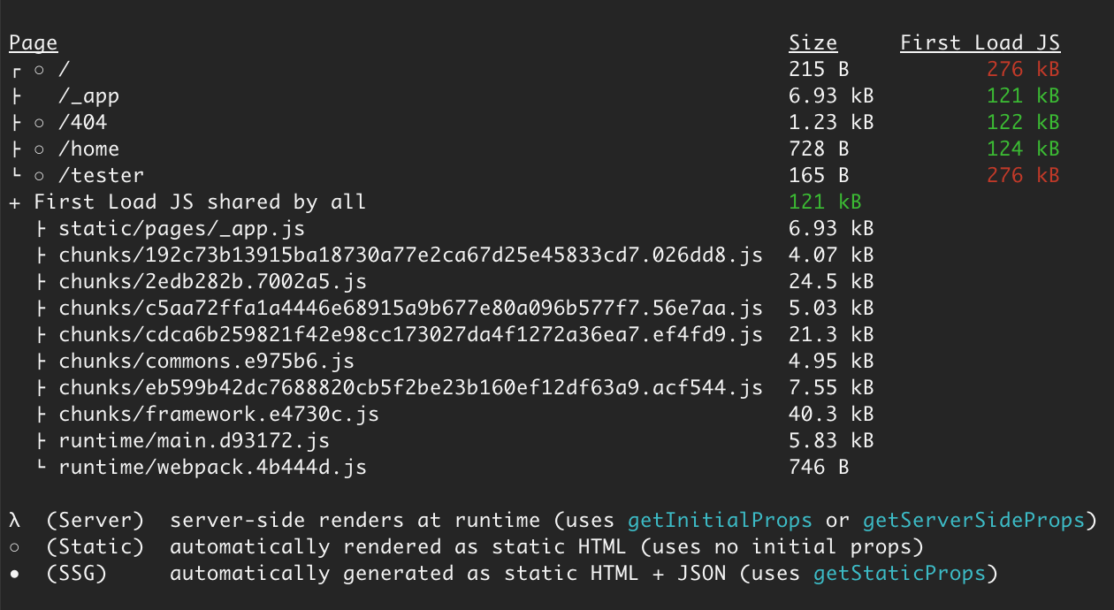1114x610 pixels.
Task: Click the Page column header
Action: click(34, 43)
